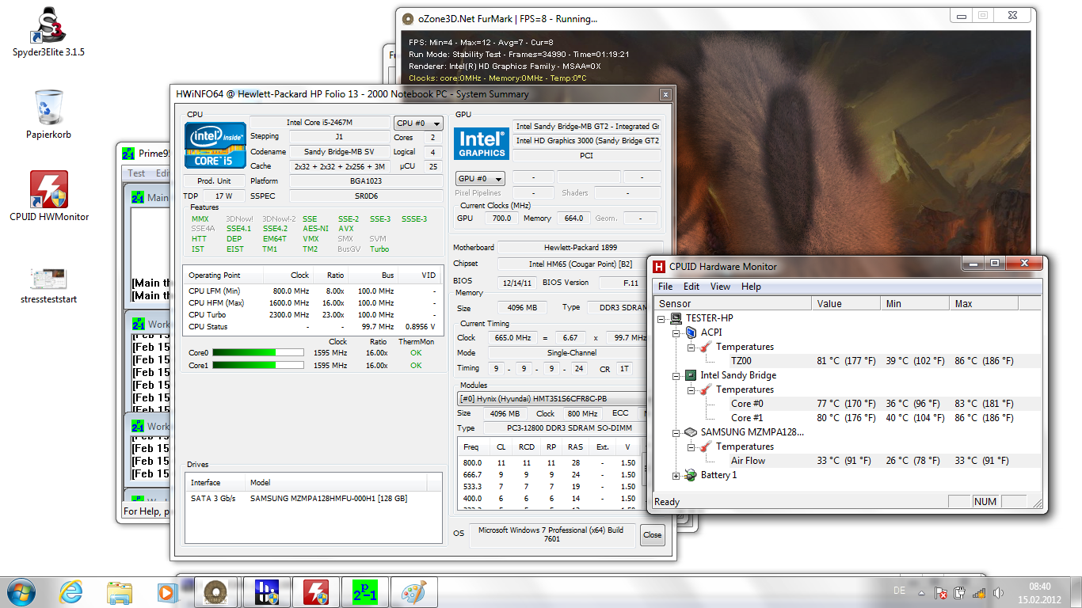Screen dimensions: 1082x608
Task: Click the Value column header
Action: (846, 303)
